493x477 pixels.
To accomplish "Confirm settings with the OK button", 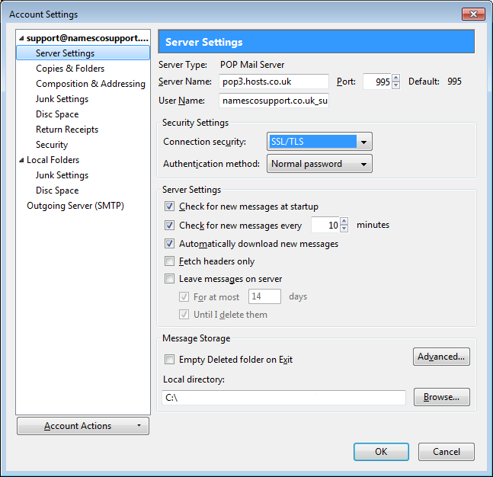I will 381,452.
